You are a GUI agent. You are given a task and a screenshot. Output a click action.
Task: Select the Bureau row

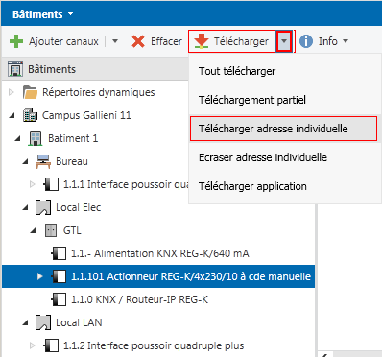(x=95, y=161)
